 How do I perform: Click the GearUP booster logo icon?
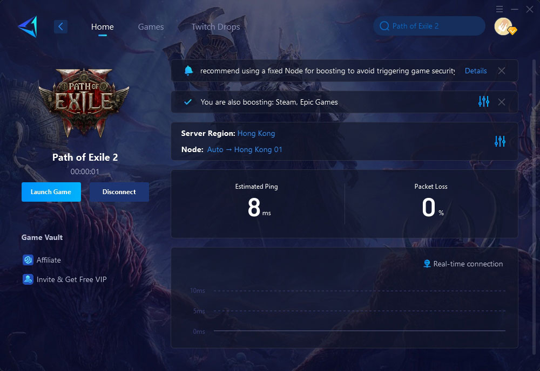click(28, 26)
